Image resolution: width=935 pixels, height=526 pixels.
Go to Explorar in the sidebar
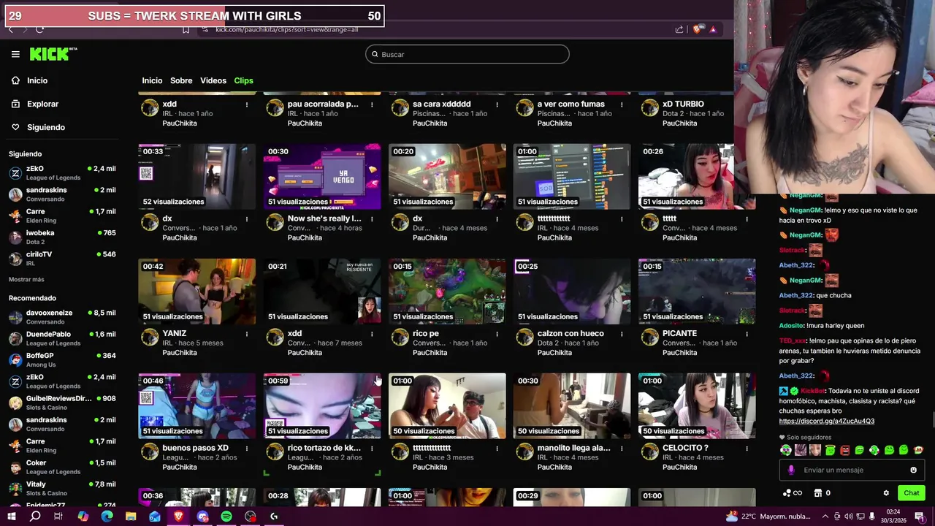42,104
